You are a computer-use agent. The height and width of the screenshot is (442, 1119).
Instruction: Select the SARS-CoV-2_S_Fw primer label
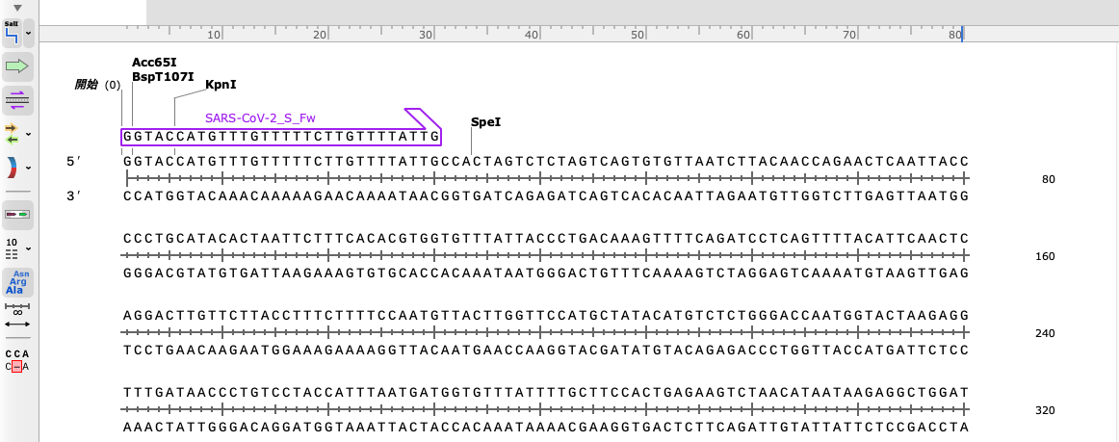coord(260,117)
